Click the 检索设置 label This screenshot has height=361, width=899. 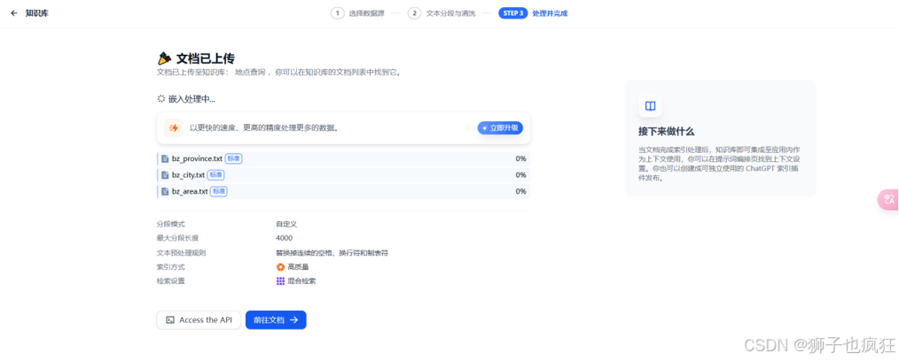(171, 280)
